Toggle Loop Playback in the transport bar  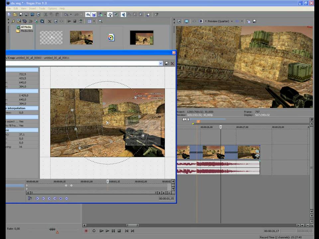tap(94, 231)
